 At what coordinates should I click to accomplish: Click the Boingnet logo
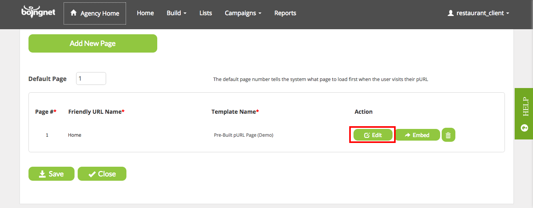tap(38, 12)
